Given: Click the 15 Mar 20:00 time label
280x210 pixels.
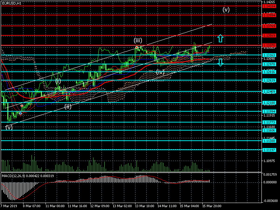Looking at the screenshot, I should coord(212,206).
